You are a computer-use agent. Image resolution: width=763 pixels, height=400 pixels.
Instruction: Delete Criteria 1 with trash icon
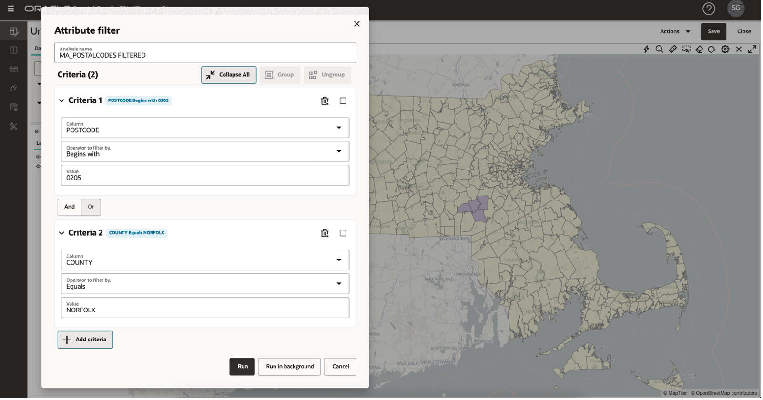coord(325,101)
